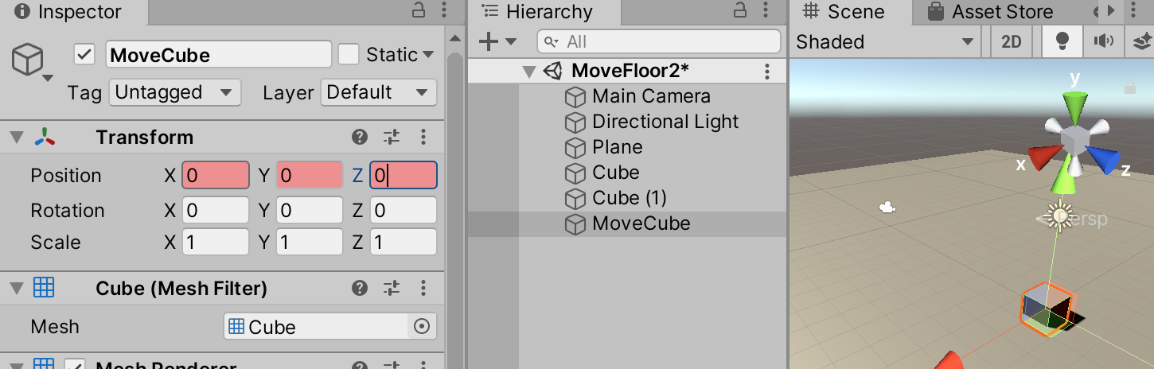1154x369 pixels.
Task: Open the Tag Untagged dropdown
Action: tap(173, 92)
